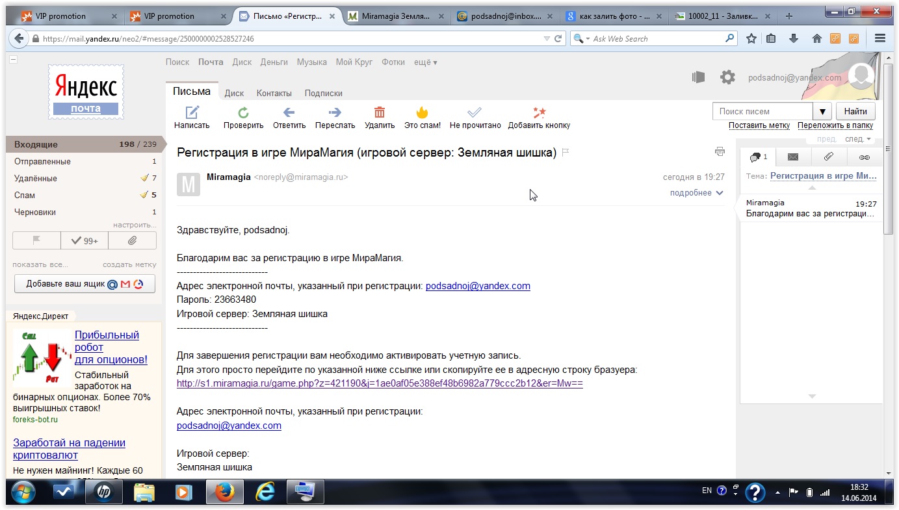Click Поставить метку link
The width and height of the screenshot is (899, 510).
[759, 125]
